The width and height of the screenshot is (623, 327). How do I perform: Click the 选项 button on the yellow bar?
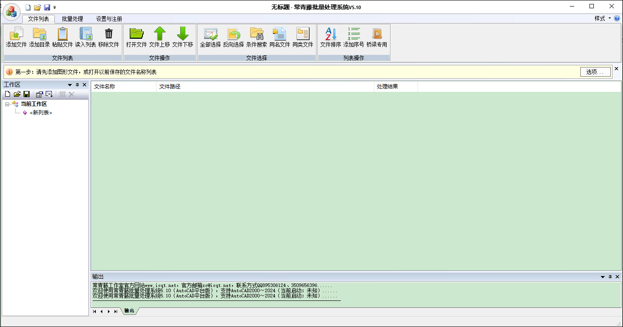pos(596,72)
